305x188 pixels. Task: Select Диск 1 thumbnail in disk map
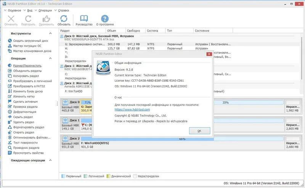click(x=70, y=124)
